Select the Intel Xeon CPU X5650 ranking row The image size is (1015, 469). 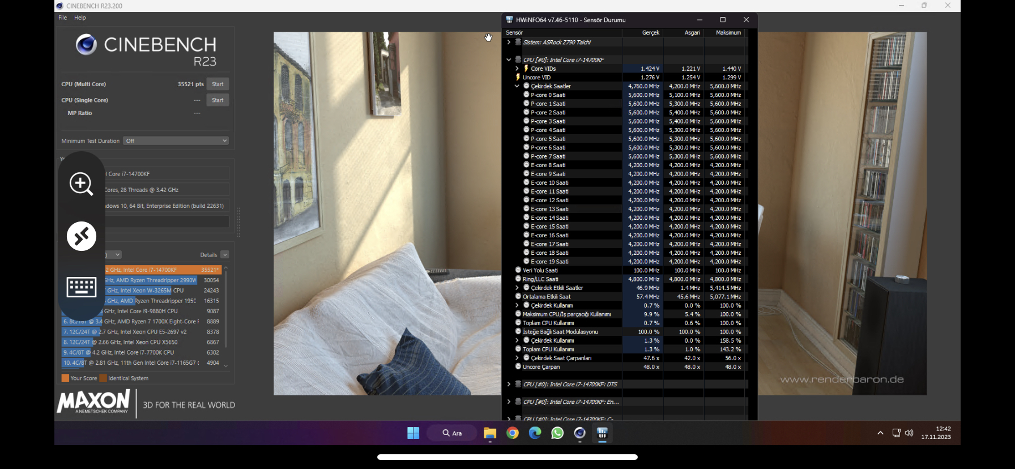[141, 342]
